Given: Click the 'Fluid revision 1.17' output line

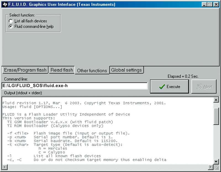Looking at the screenshot, I should coord(84,103).
